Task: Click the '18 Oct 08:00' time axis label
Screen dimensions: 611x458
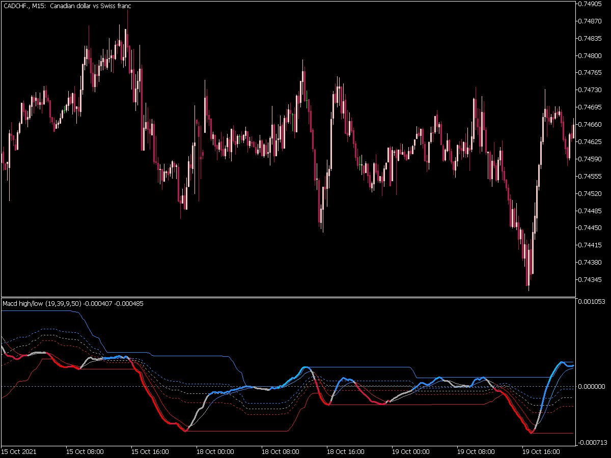Action: [x=281, y=452]
